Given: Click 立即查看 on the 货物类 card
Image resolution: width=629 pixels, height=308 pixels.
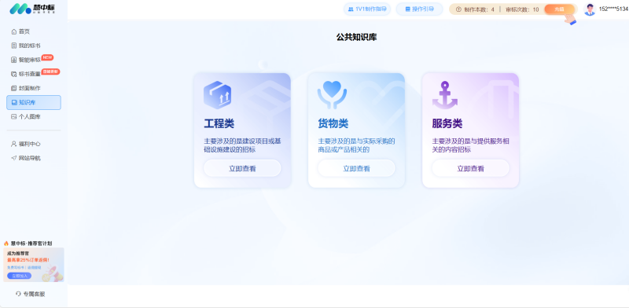Looking at the screenshot, I should [356, 168].
